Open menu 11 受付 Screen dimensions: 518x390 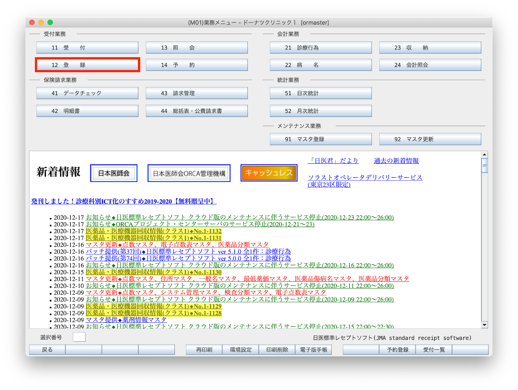[87, 48]
